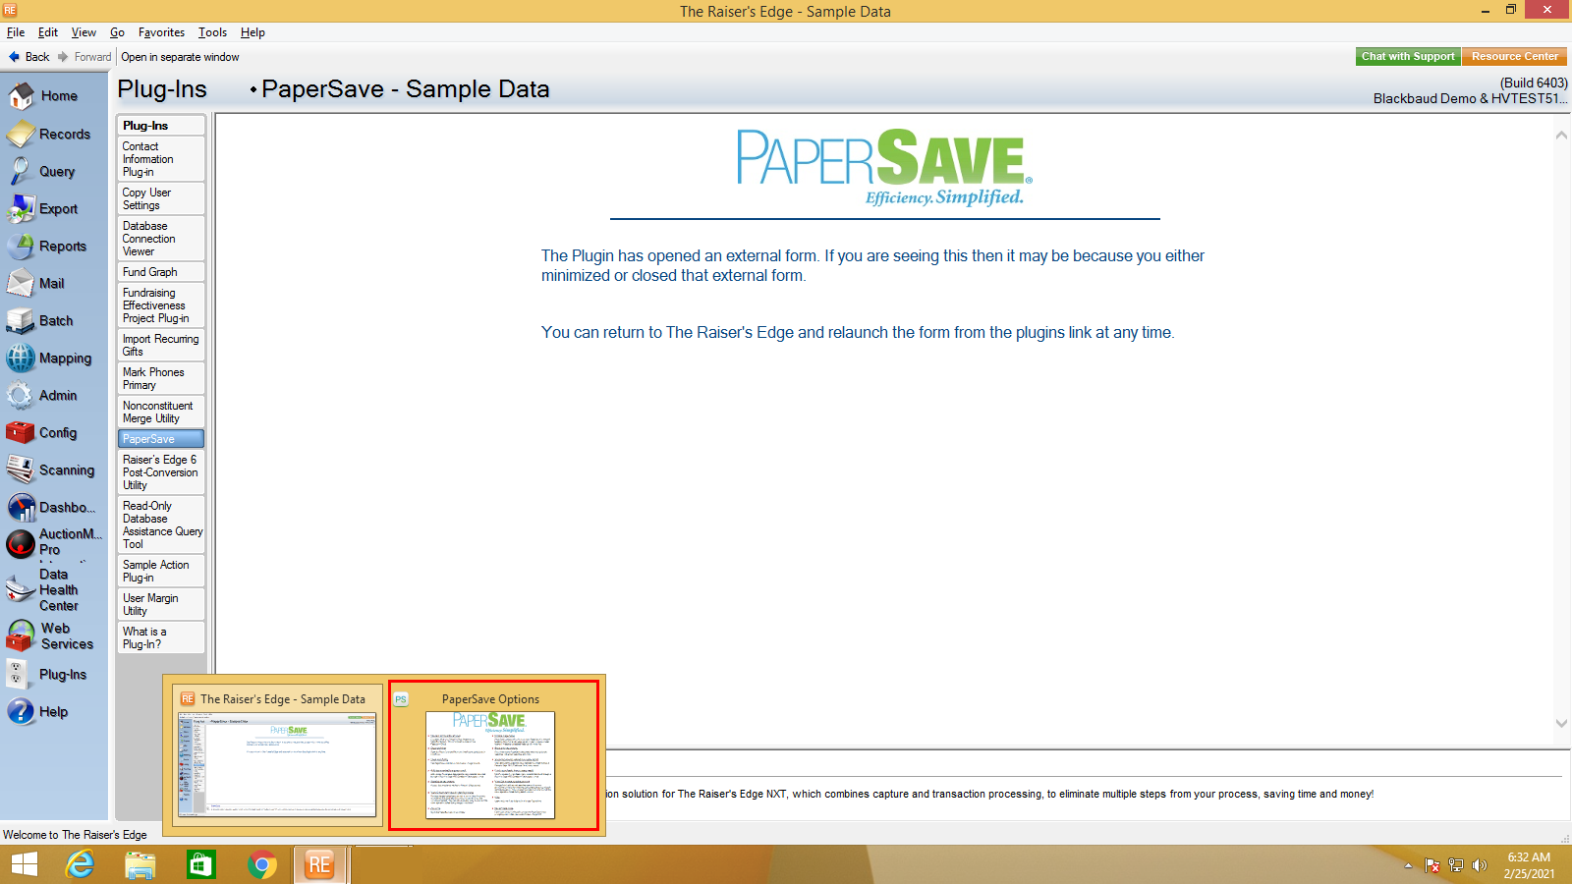Open the Favorites menu
The image size is (1572, 884).
161,32
